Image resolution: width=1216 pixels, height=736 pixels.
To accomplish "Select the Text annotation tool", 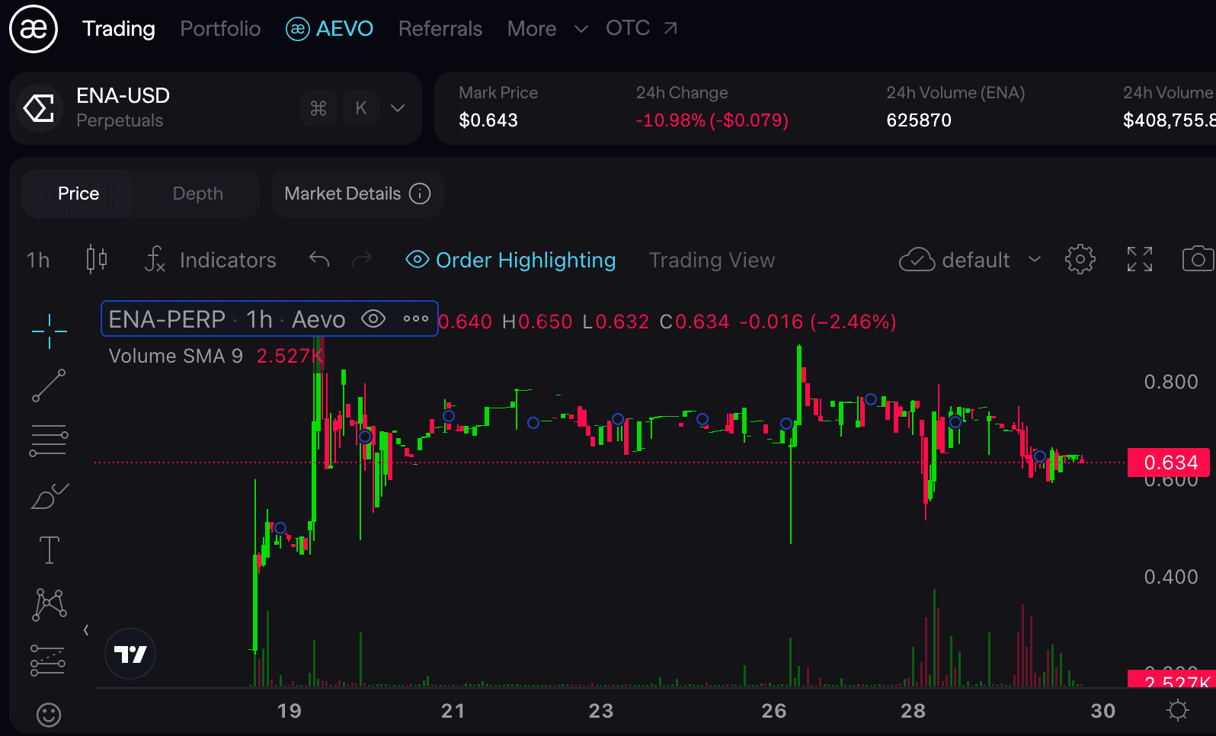I will coord(49,550).
